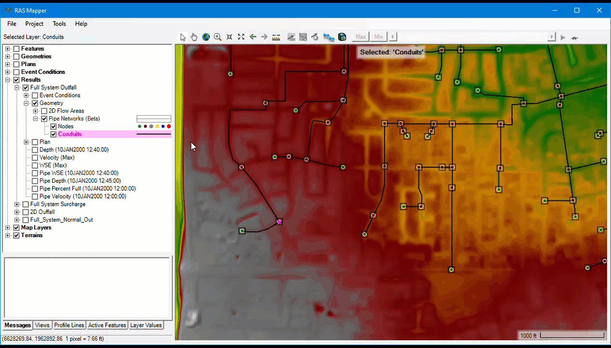The height and width of the screenshot is (348, 611).
Task: Select the arrow pointer tool
Action: click(183, 37)
